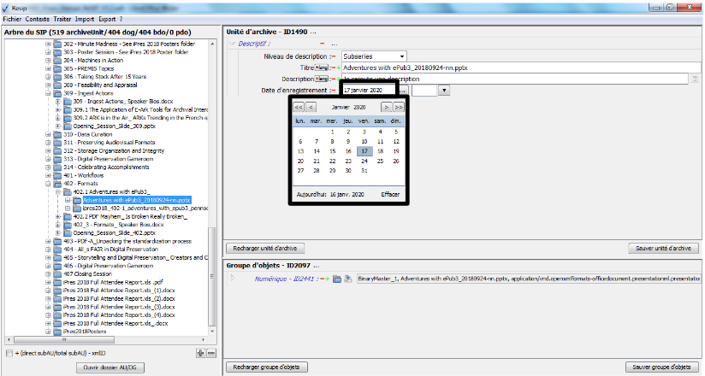Expand the 403 - PDF-A tree node
Image resolution: width=705 pixels, height=376 pixels.
[x=48, y=241]
